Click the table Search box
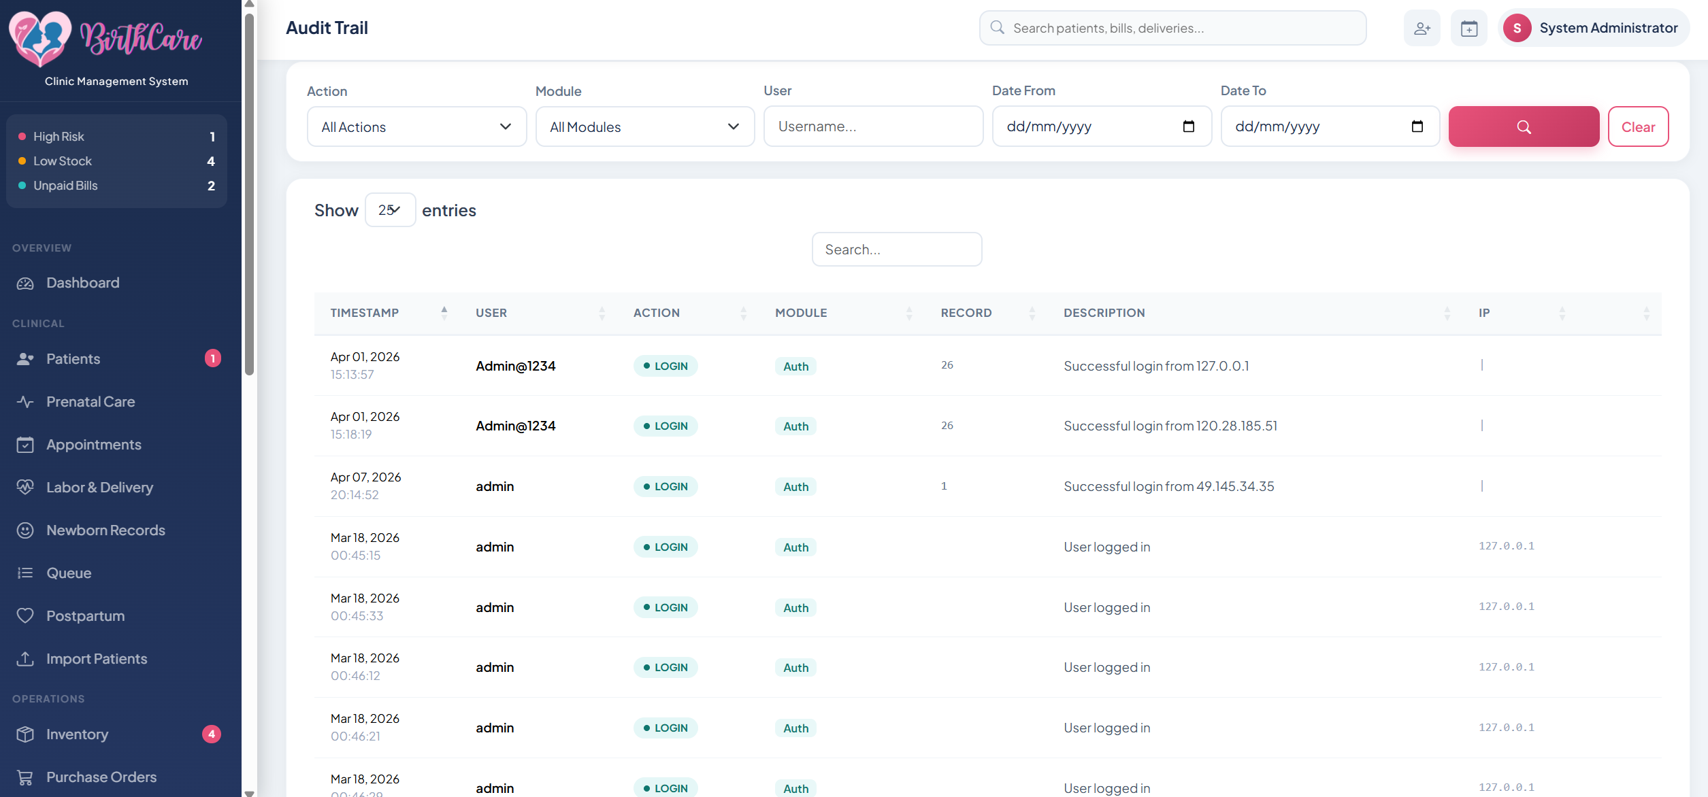1708x797 pixels. [896, 250]
